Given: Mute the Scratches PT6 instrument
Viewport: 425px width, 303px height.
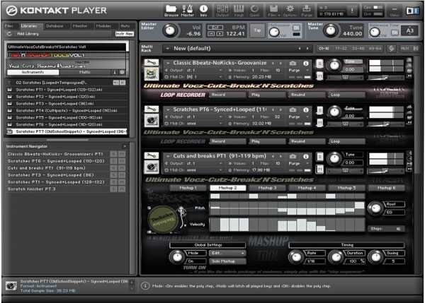Looking at the screenshot, I should coord(320,123).
